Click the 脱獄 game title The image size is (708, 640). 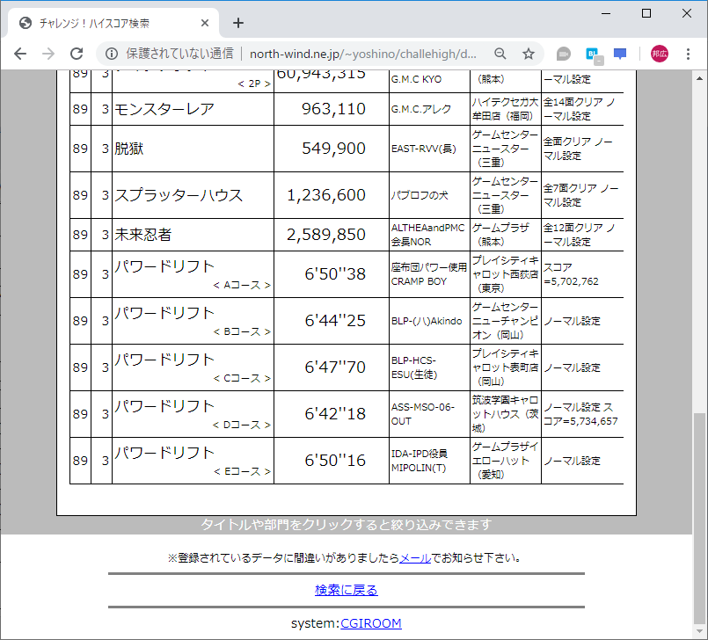(129, 149)
